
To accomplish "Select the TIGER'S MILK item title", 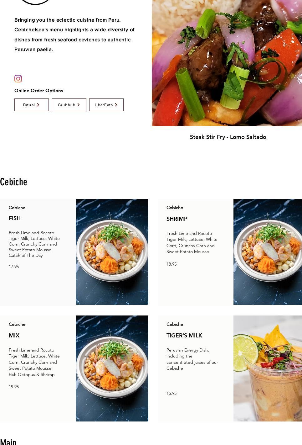I will 184,336.
